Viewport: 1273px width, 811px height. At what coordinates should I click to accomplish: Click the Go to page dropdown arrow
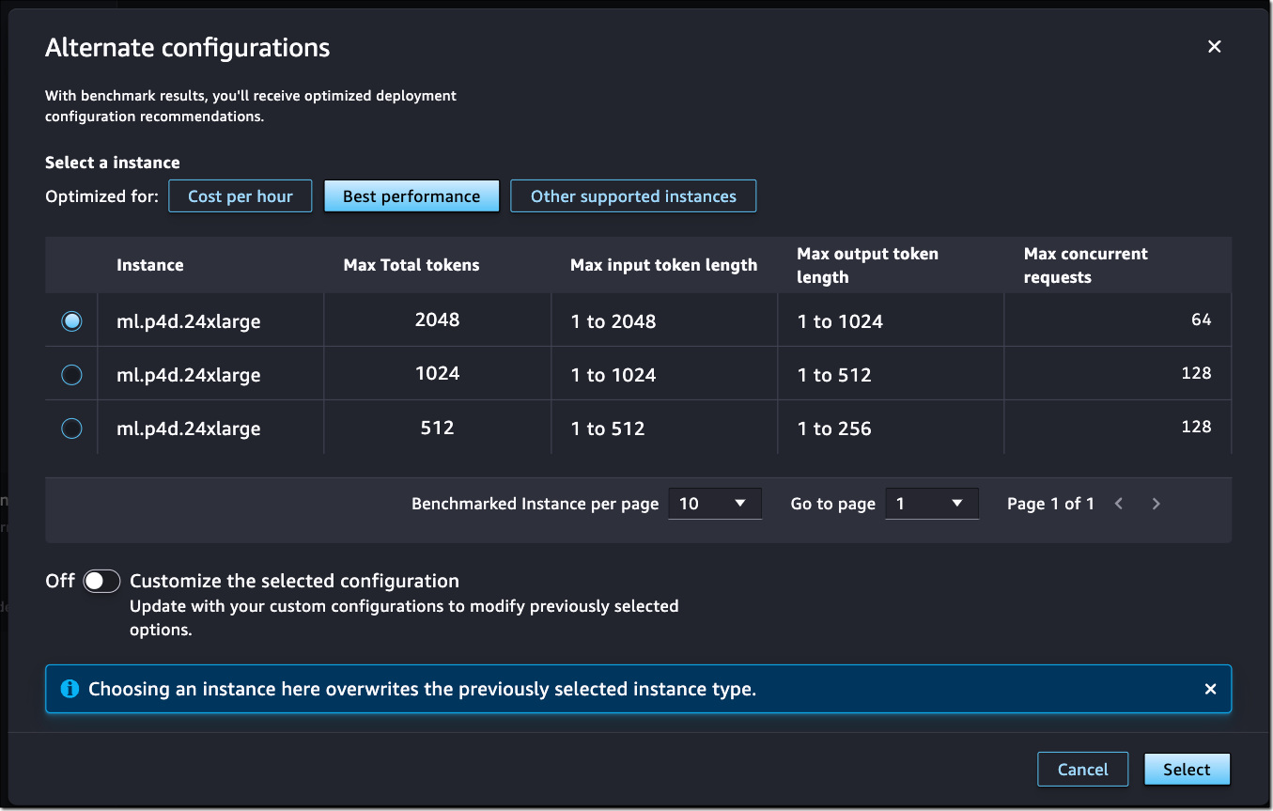pos(957,503)
